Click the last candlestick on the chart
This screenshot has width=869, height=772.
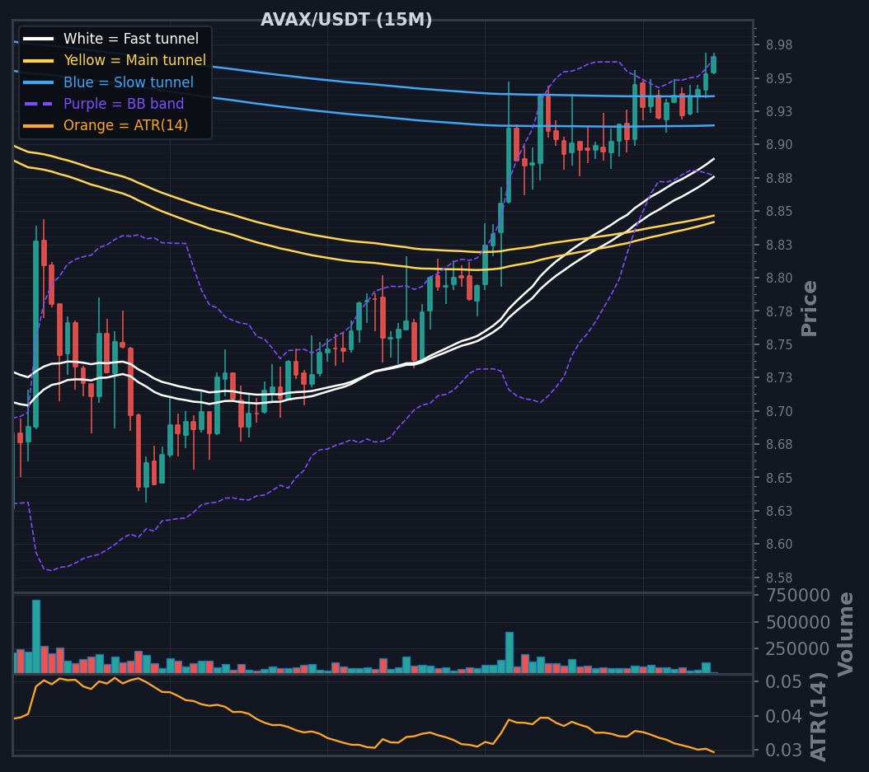tap(714, 64)
